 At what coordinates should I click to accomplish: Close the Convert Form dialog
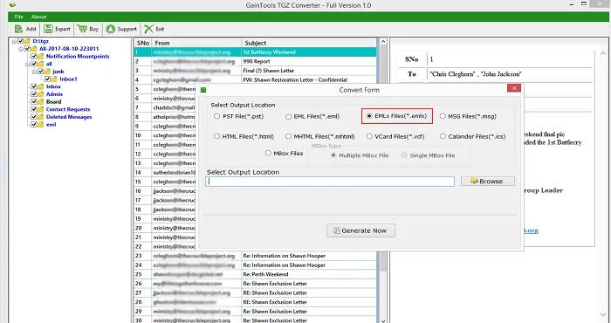514,88
